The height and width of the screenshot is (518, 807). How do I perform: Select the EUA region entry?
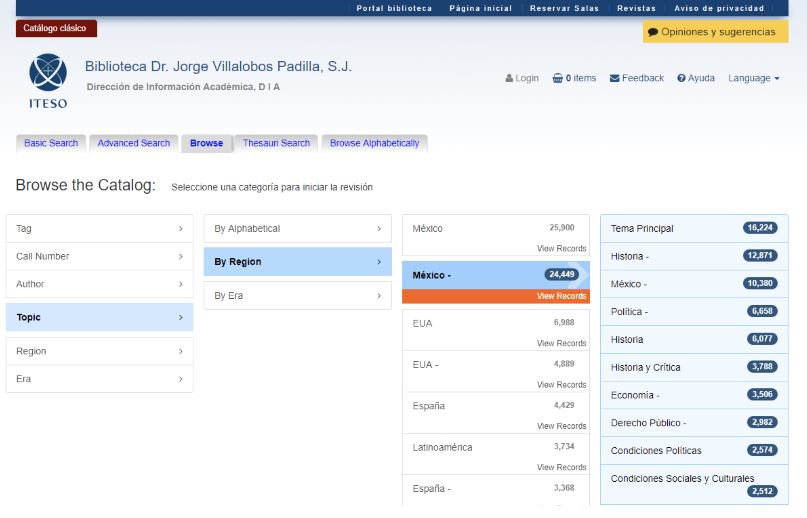tap(422, 324)
